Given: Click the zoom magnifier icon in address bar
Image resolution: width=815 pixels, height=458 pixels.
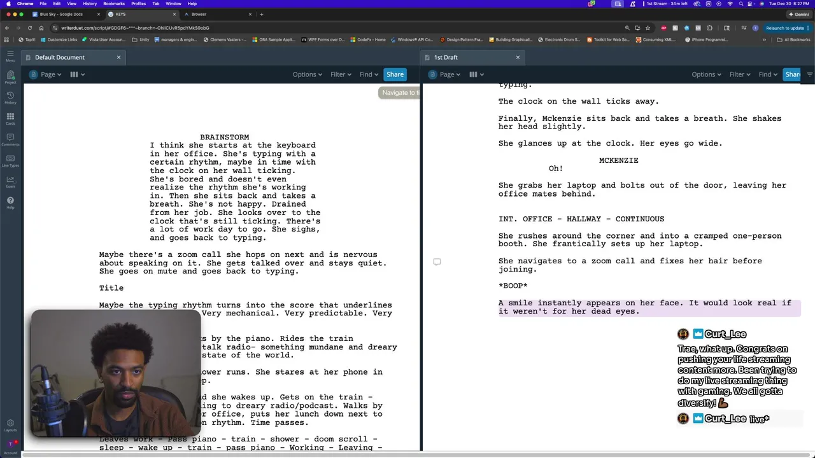Looking at the screenshot, I should point(627,28).
